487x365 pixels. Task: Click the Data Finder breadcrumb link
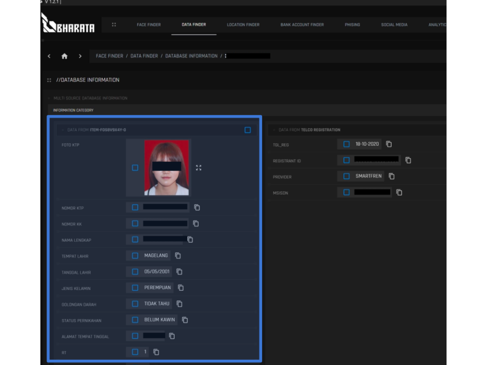click(144, 56)
